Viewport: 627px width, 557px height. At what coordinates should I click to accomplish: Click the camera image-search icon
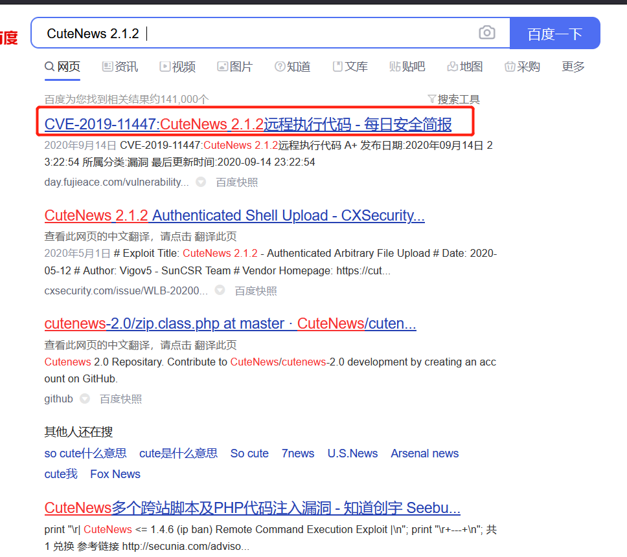click(x=486, y=33)
